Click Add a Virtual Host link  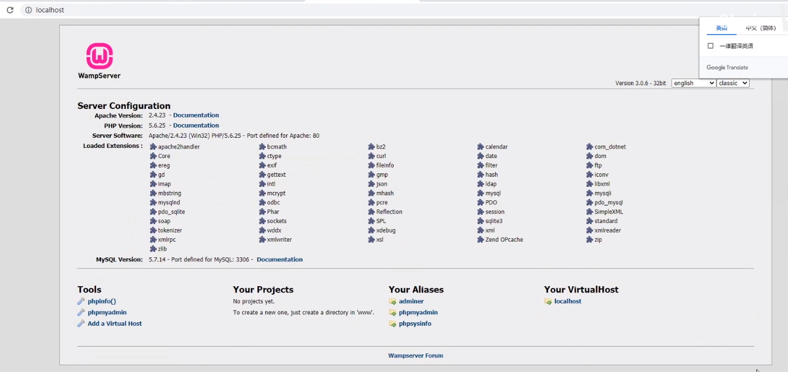[115, 324]
